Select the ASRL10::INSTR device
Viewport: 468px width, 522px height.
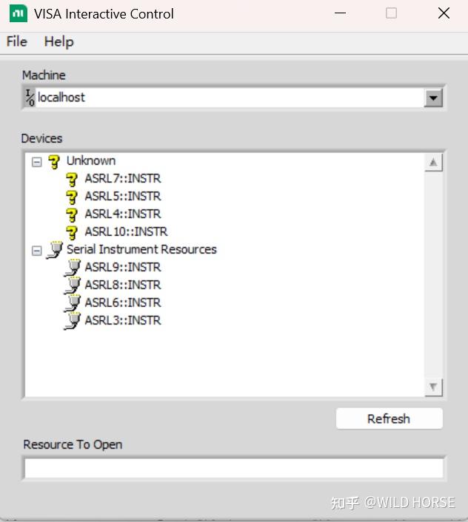click(x=127, y=231)
